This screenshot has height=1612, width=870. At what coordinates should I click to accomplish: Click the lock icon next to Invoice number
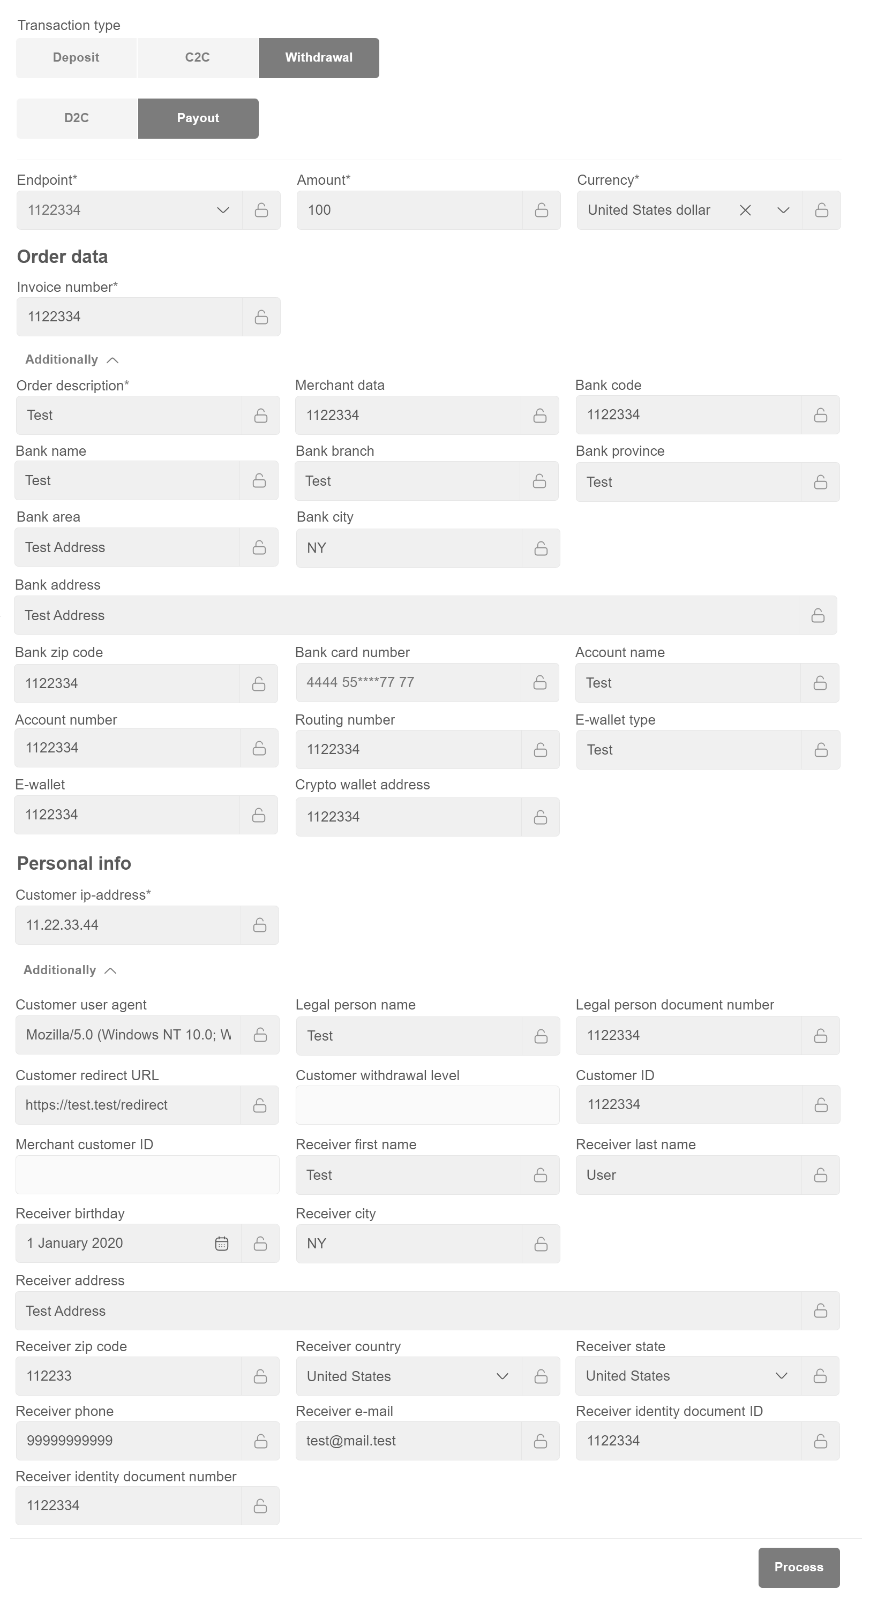pyautogui.click(x=261, y=317)
